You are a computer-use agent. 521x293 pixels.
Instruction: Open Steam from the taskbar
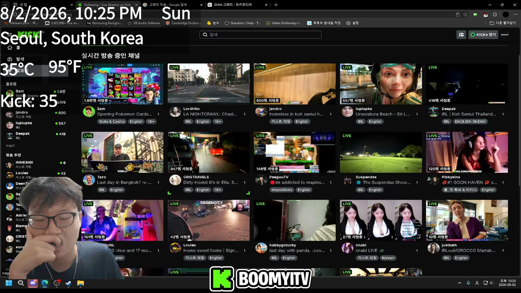[x=68, y=283]
